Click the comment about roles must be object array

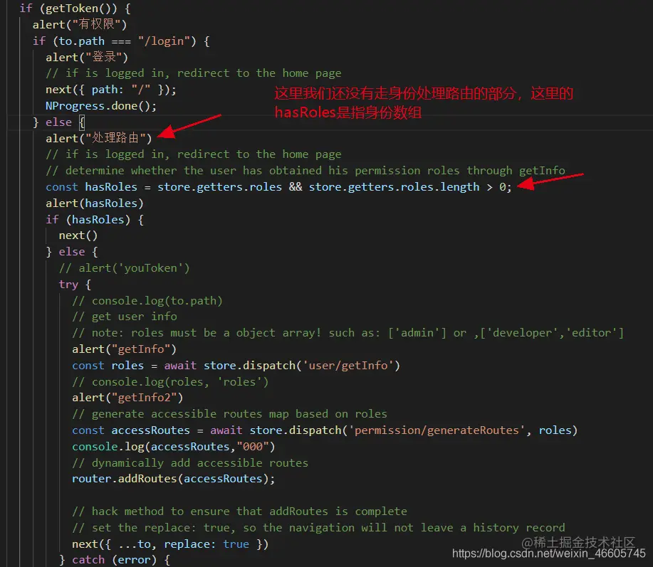point(348,333)
